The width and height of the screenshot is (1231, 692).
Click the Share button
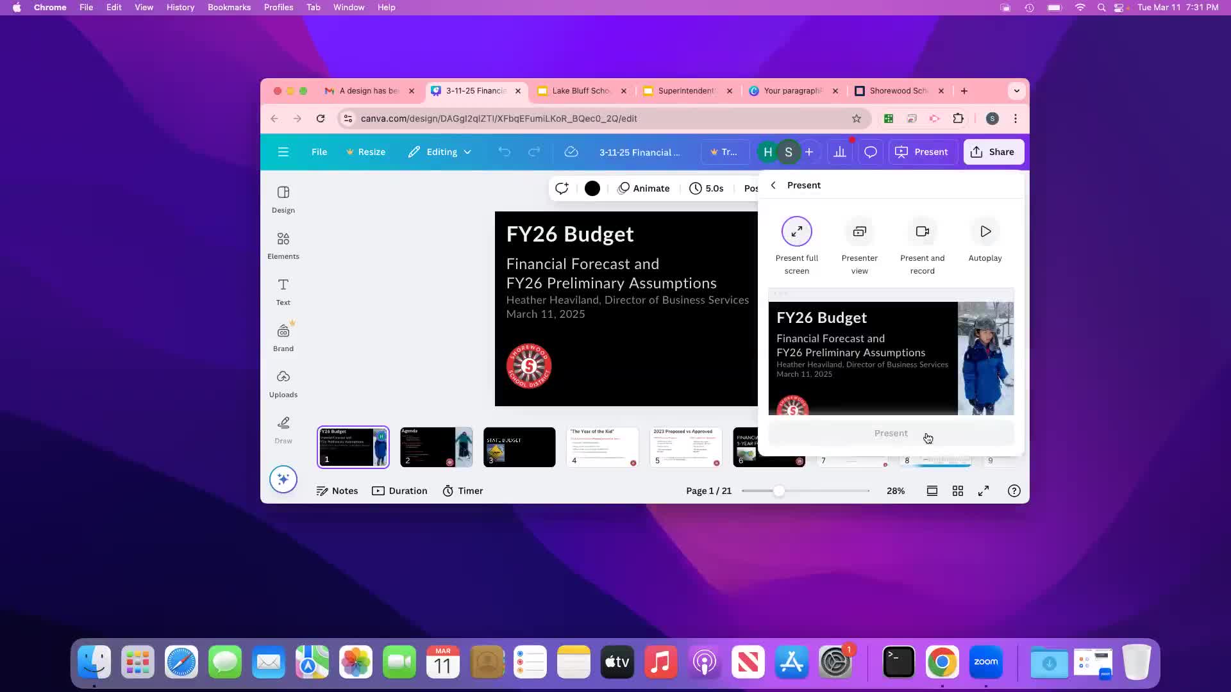coord(993,152)
